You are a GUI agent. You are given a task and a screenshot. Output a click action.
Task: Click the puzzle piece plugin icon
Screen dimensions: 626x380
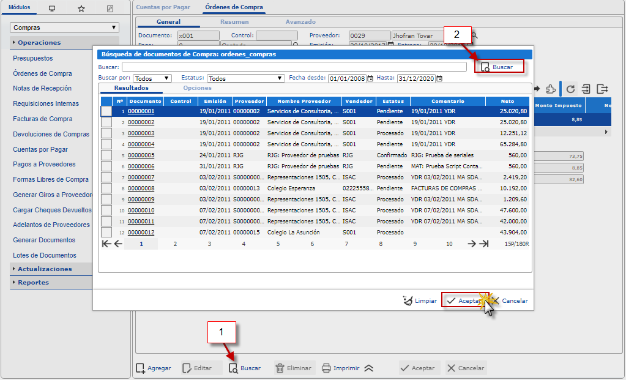point(551,89)
